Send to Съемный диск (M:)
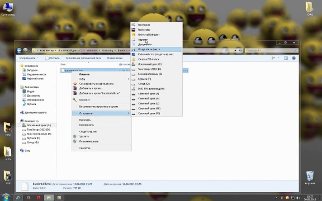The height and width of the screenshot is (201, 322). [x=157, y=108]
